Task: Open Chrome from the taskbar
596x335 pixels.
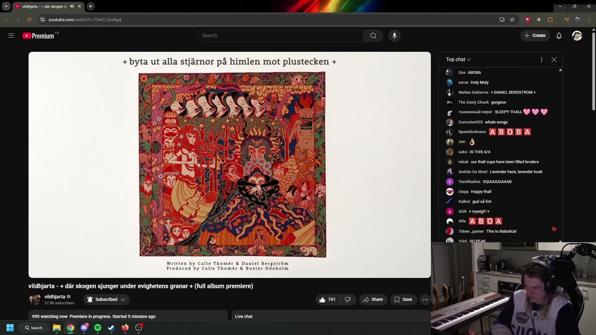Action: [70, 328]
